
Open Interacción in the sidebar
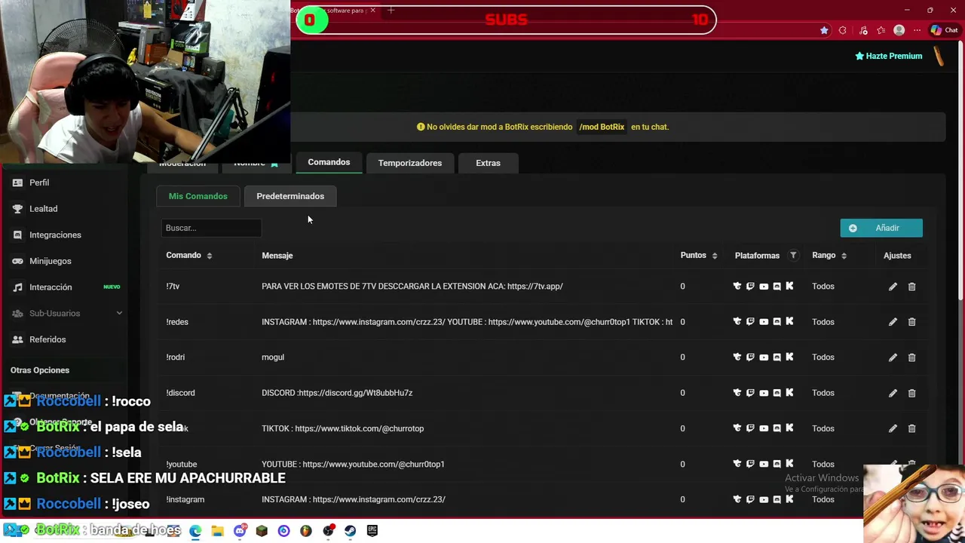[x=51, y=287]
